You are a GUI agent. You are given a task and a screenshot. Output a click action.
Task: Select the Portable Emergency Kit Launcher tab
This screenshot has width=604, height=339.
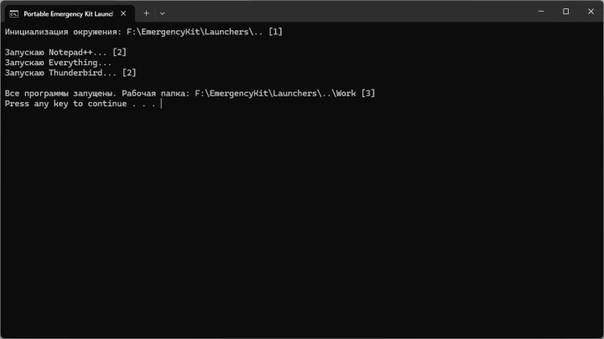click(x=67, y=13)
